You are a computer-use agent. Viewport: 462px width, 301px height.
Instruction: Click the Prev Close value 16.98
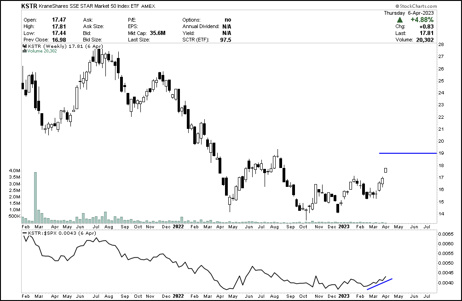coord(59,40)
